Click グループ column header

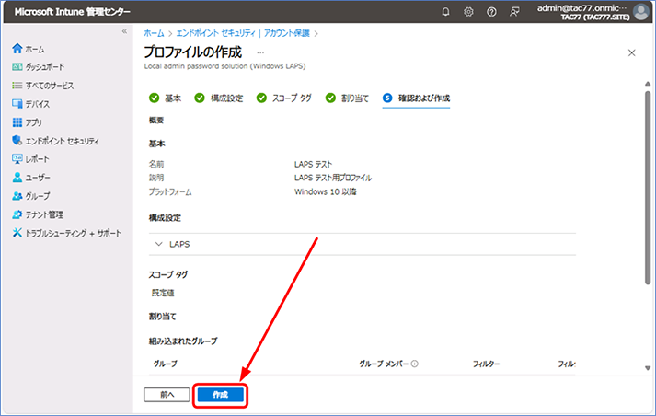click(x=165, y=364)
